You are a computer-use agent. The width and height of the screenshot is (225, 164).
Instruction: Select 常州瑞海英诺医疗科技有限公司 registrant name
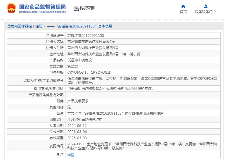(x=92, y=42)
